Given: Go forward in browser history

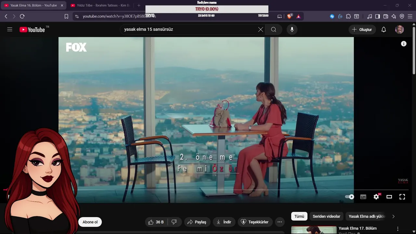Looking at the screenshot, I should coord(14,16).
